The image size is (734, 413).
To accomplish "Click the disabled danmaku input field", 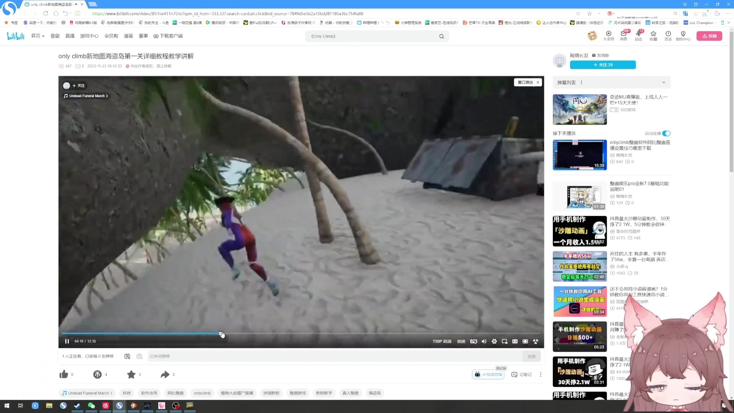I will (x=335, y=356).
